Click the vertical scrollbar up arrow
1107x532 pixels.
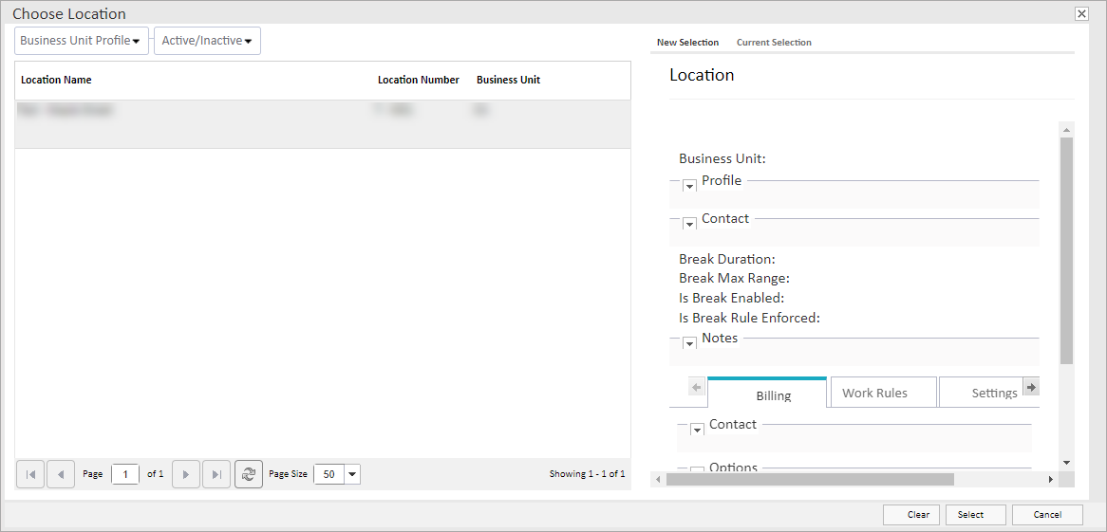pos(1066,130)
